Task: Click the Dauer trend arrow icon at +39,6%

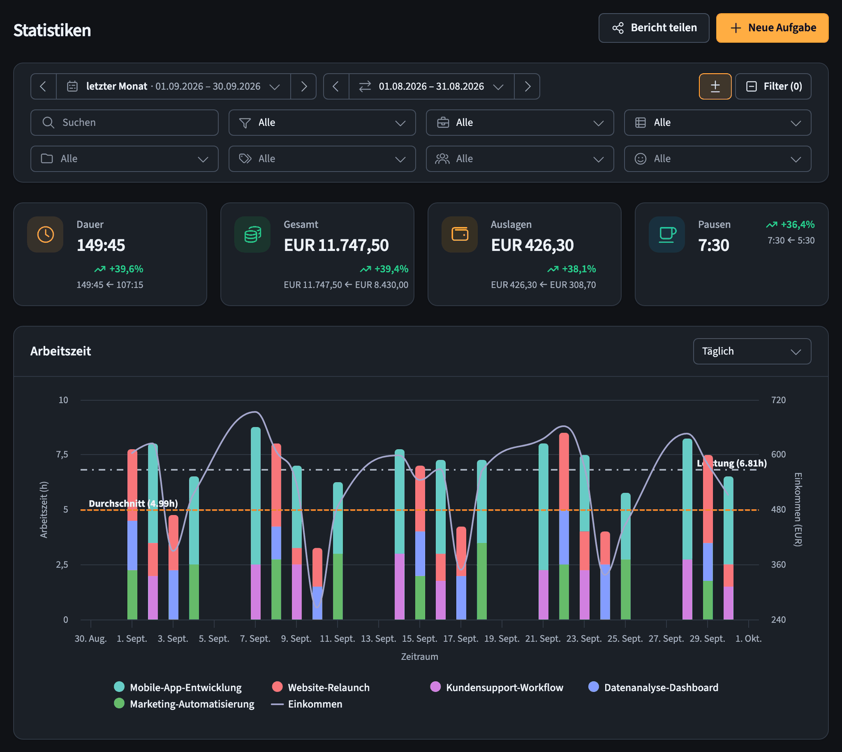Action: click(100, 269)
